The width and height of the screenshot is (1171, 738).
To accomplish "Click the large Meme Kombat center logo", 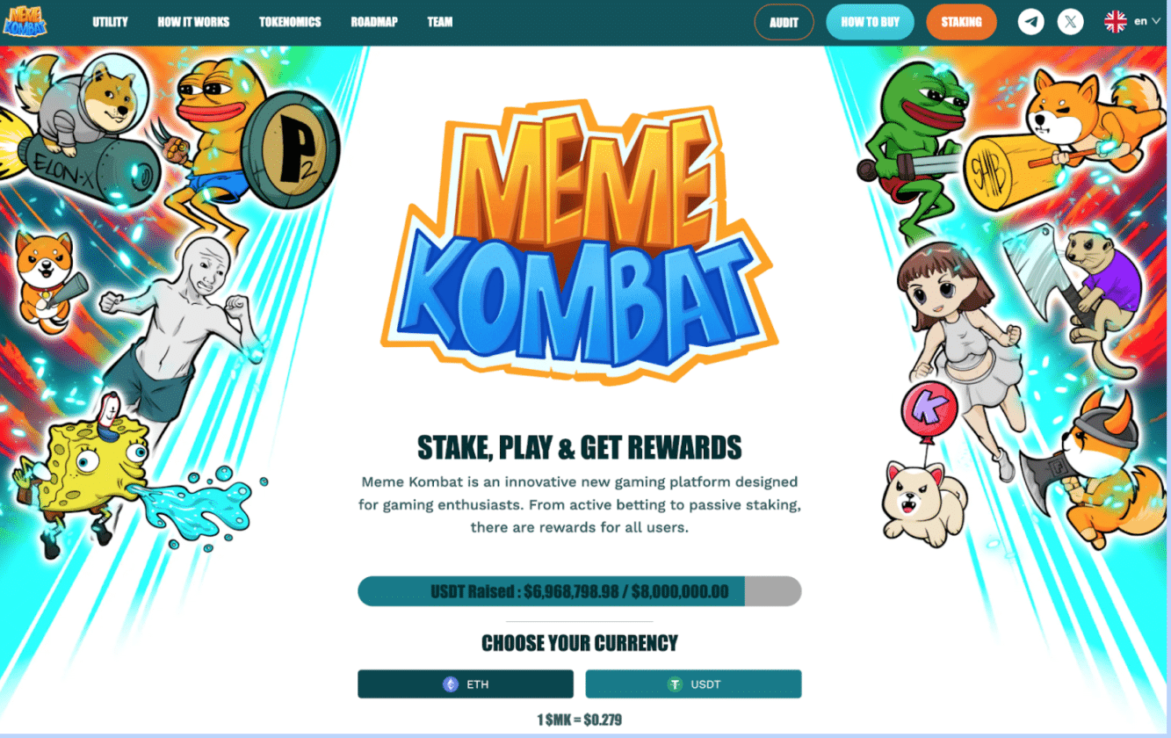I will tap(579, 243).
